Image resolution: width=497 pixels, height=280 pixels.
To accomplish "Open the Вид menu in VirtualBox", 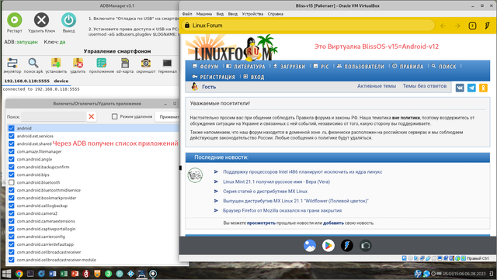I will coord(220,14).
